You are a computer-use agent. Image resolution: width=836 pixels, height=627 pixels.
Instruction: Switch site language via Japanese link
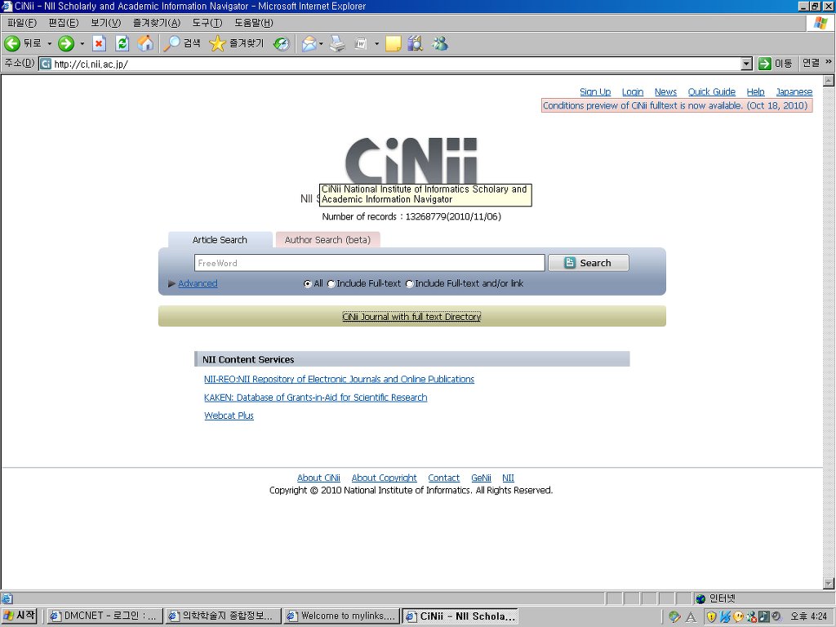(x=794, y=91)
